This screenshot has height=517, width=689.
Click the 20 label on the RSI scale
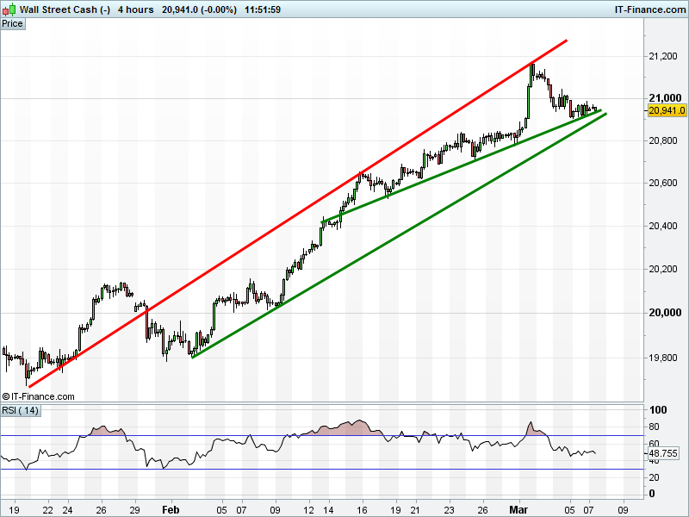point(654,477)
